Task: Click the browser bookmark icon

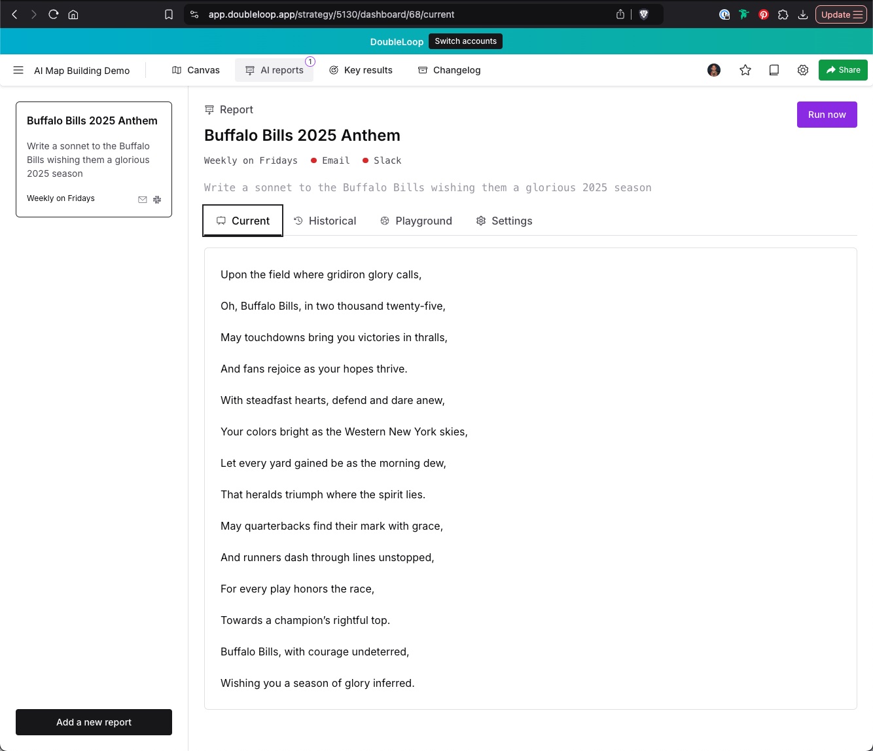Action: (169, 14)
